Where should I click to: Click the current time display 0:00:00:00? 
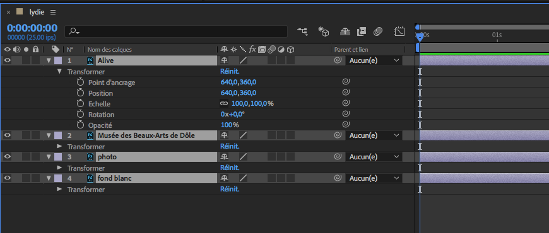(x=32, y=28)
